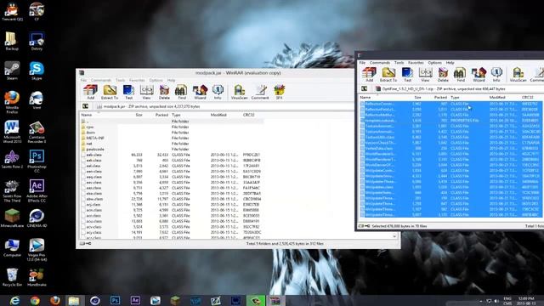Click View in OptiFine zip window
Screen dimensions: 544x306
coord(425,74)
